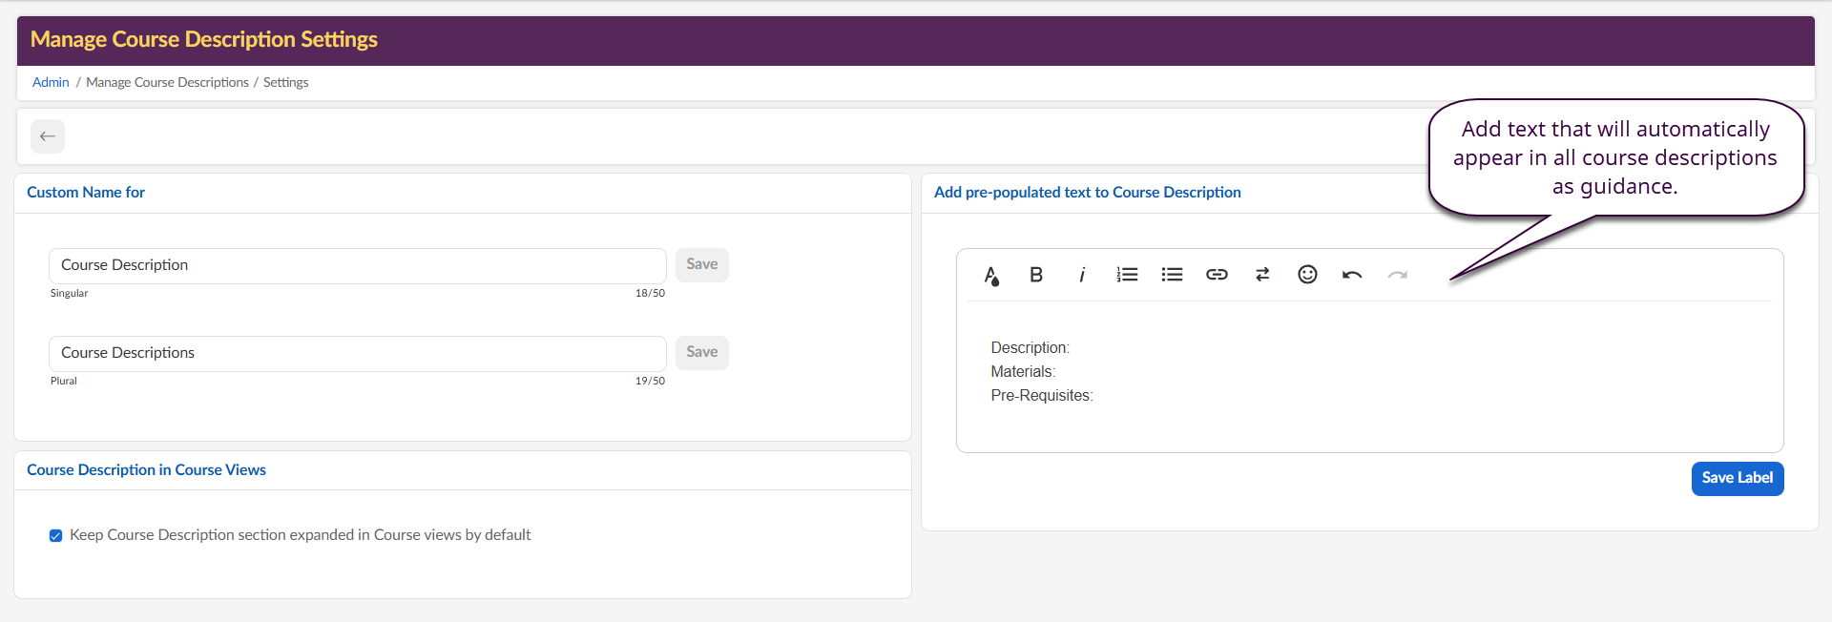This screenshot has height=622, width=1832.
Task: Click into the singular Course Description field
Action: (x=357, y=265)
